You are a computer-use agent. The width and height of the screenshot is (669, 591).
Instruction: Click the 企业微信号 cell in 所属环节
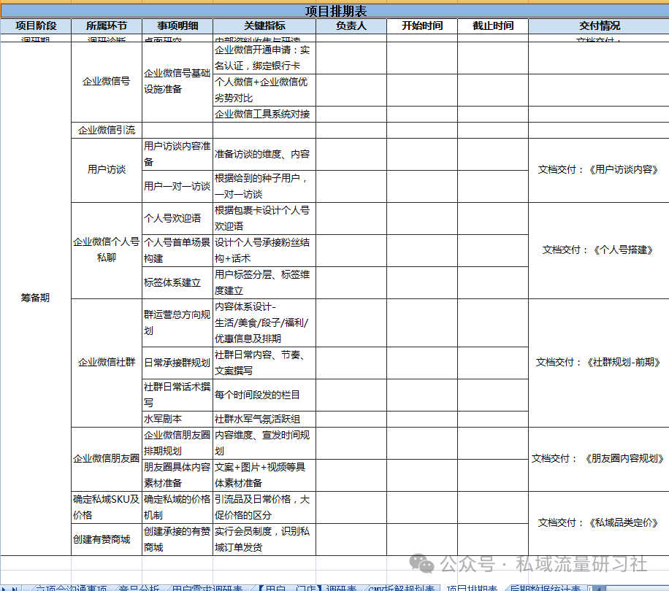(x=107, y=82)
